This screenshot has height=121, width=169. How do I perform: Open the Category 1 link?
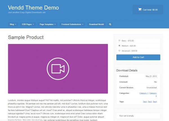[x=144, y=93]
